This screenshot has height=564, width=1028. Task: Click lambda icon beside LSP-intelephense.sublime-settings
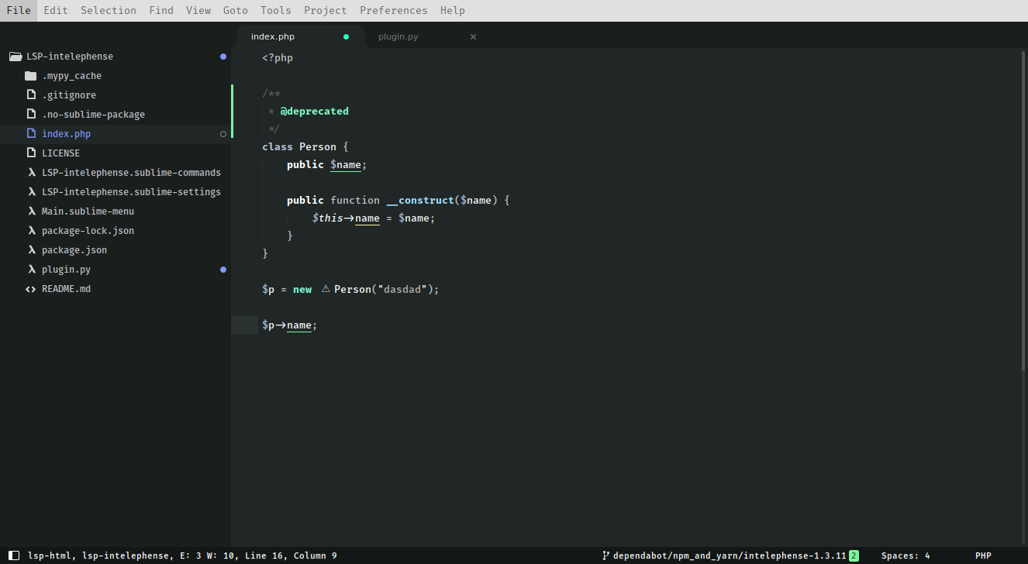tap(32, 192)
